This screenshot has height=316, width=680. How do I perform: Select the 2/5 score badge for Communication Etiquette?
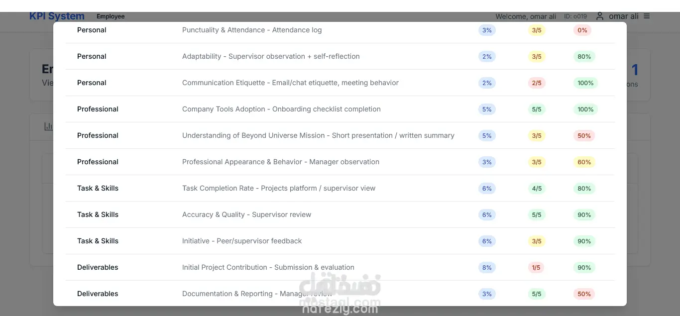(x=537, y=83)
